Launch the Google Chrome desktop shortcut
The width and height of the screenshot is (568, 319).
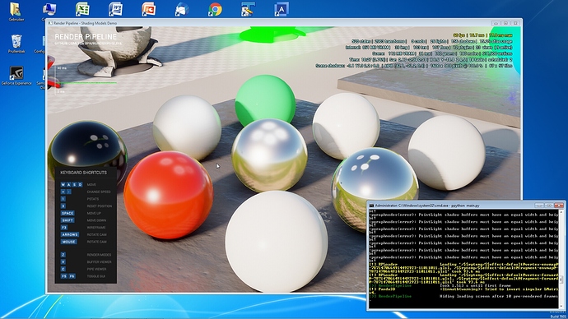215,9
